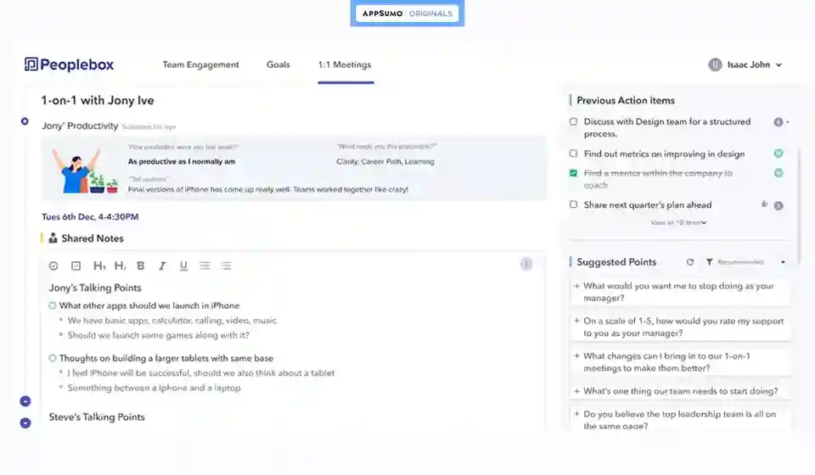This screenshot has width=815, height=475.
Task: Insert an action item checkbox in notes
Action: pyautogui.click(x=76, y=265)
